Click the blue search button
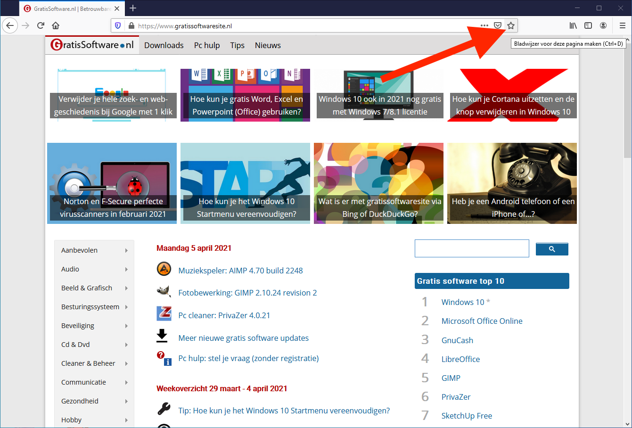This screenshot has height=428, width=632. 552,249
